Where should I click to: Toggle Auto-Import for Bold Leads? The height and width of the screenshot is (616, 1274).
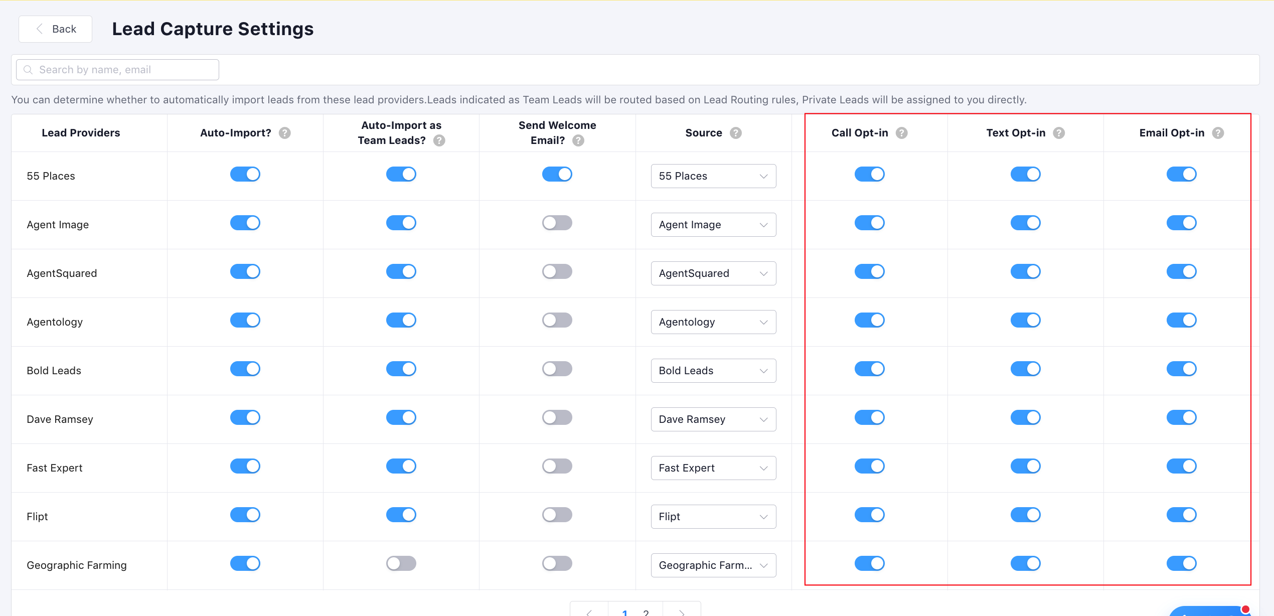coord(245,369)
